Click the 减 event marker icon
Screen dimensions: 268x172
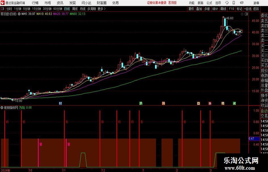pyautogui.click(x=235, y=103)
